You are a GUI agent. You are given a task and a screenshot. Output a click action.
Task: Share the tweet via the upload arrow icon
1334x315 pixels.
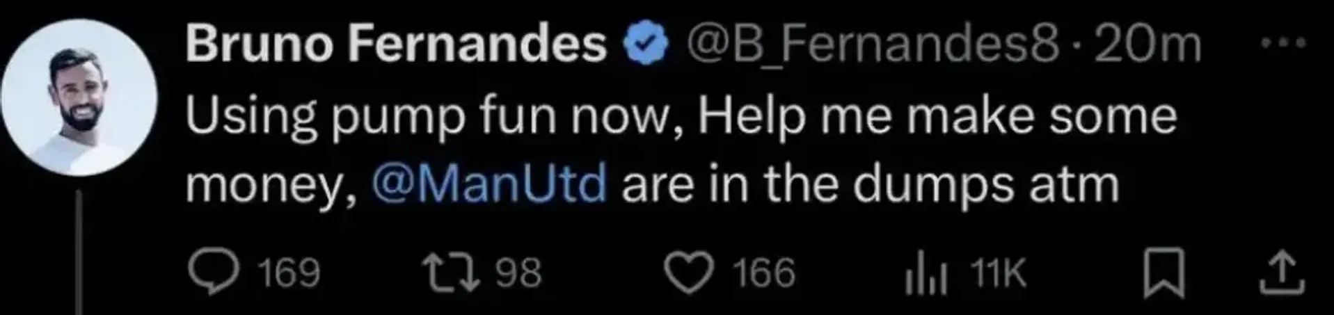(x=1282, y=272)
